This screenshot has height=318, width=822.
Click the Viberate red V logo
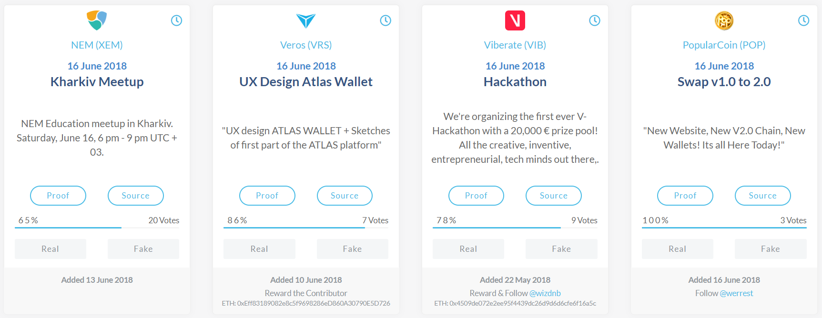tap(515, 20)
